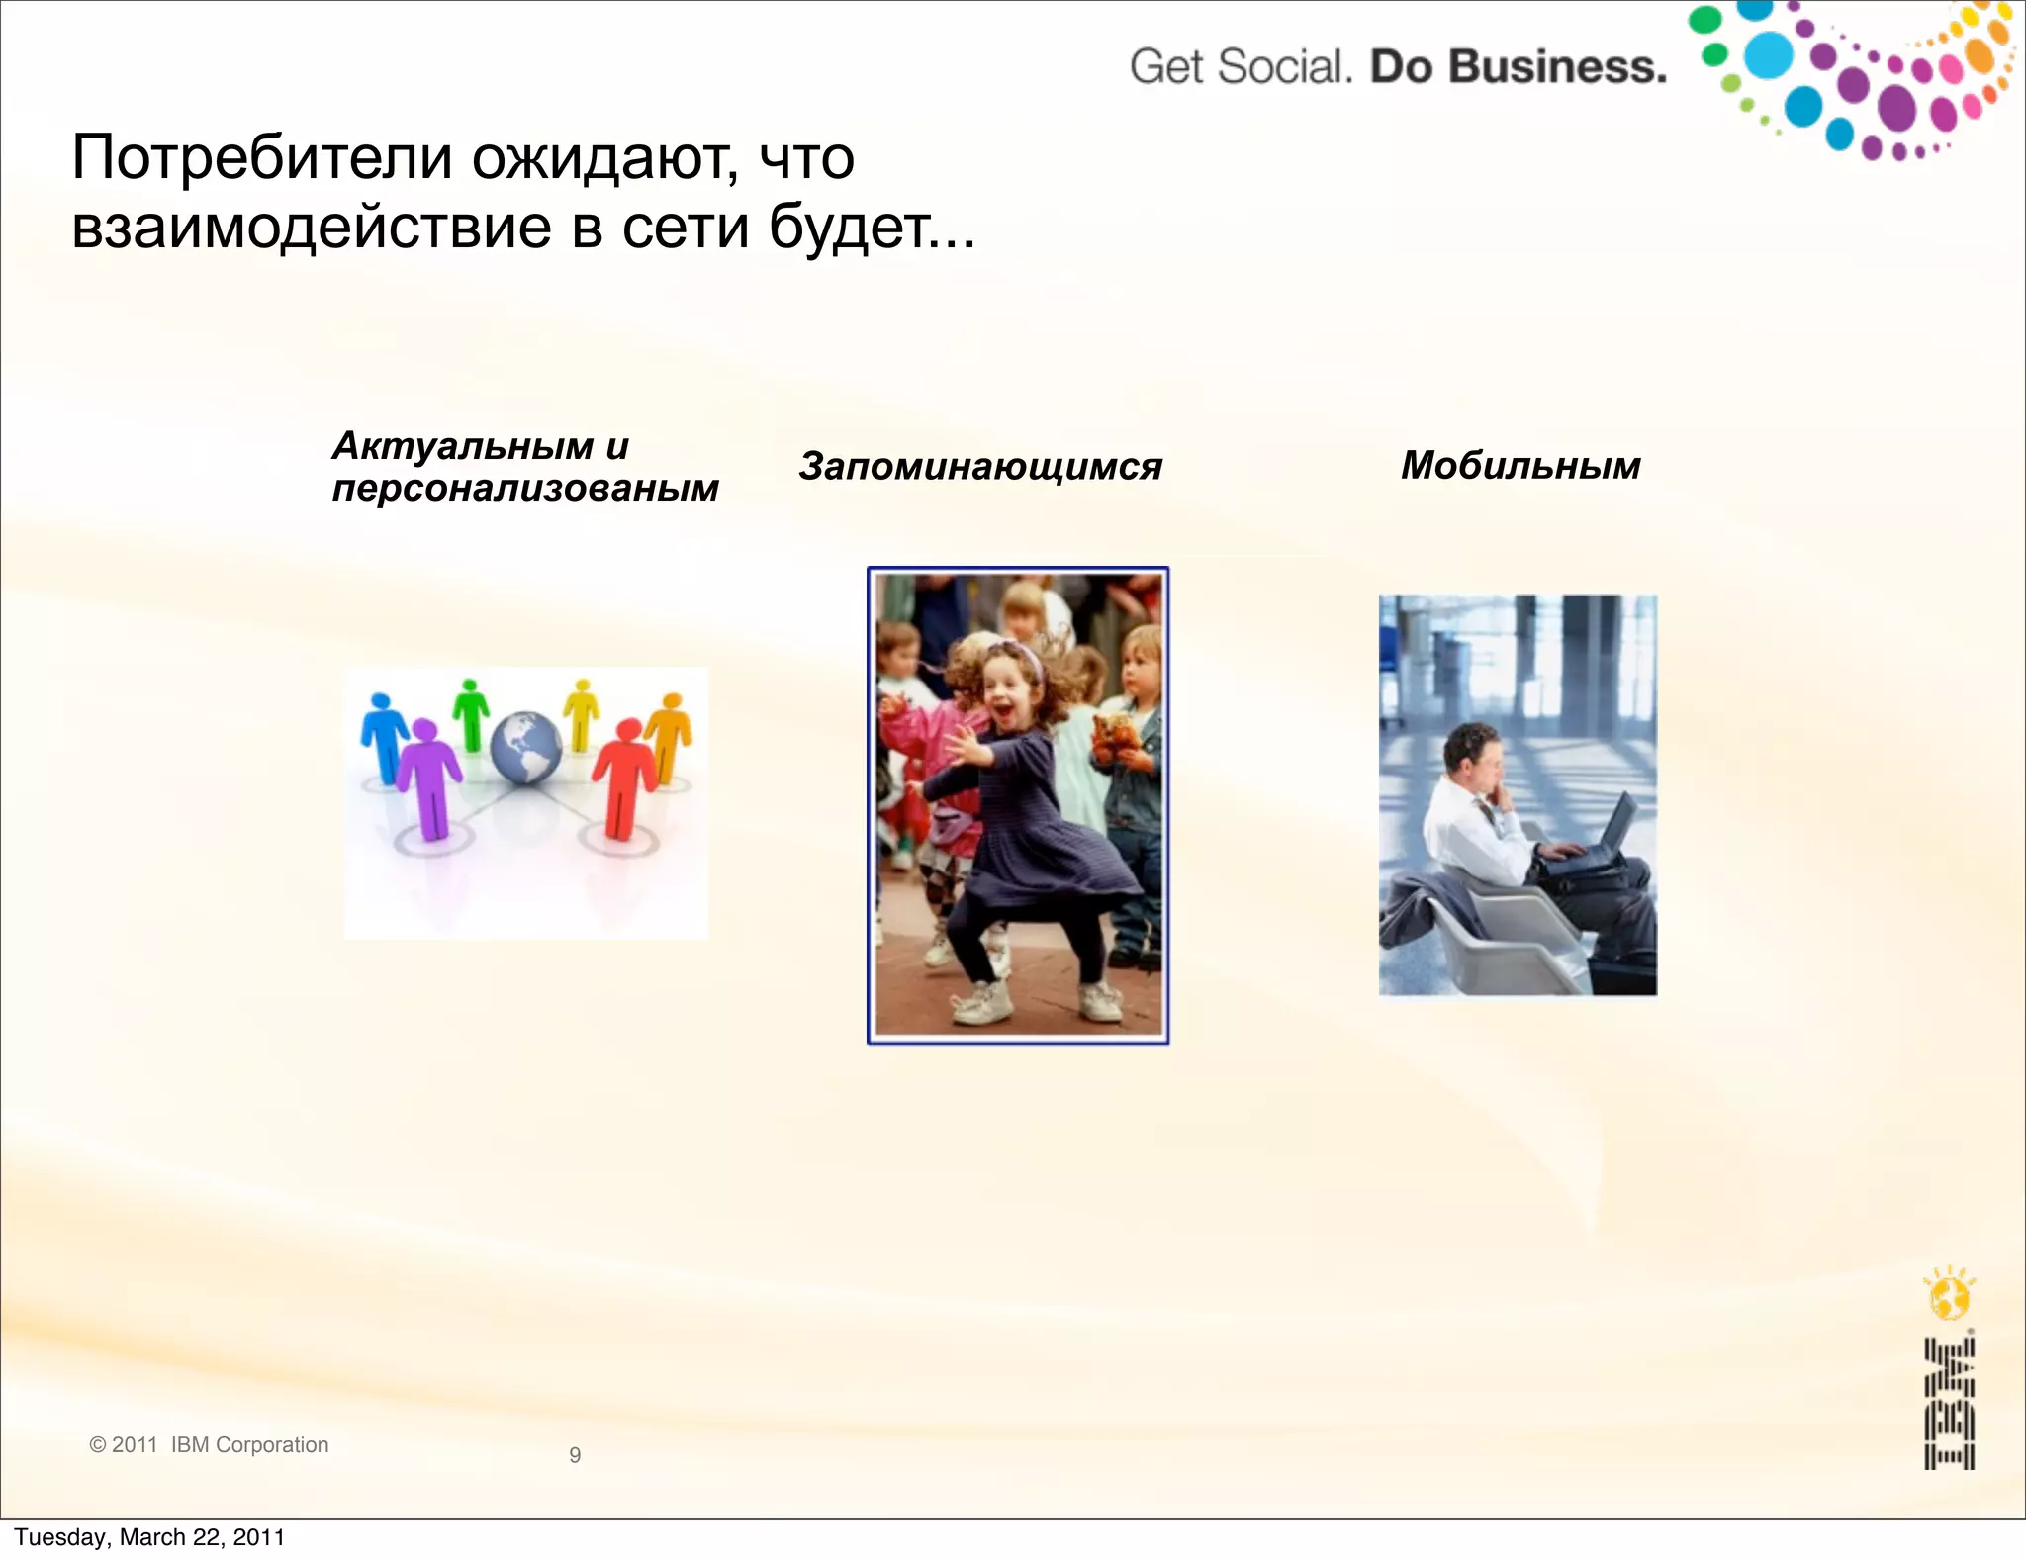Select the heading "Актуальным и персонализованым"
Viewport: 2026px width, 1559px height.
[525, 466]
